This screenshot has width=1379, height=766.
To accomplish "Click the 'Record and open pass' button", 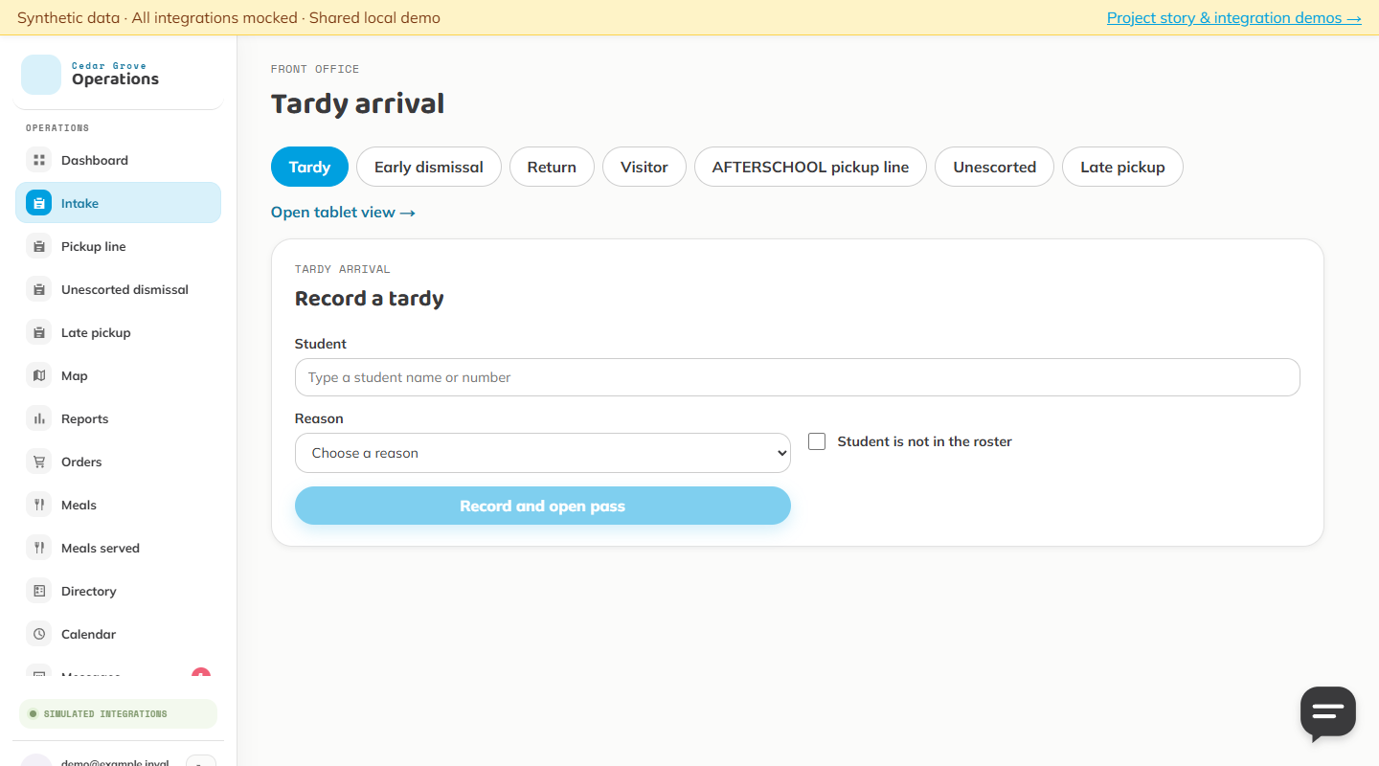I will click(x=543, y=506).
